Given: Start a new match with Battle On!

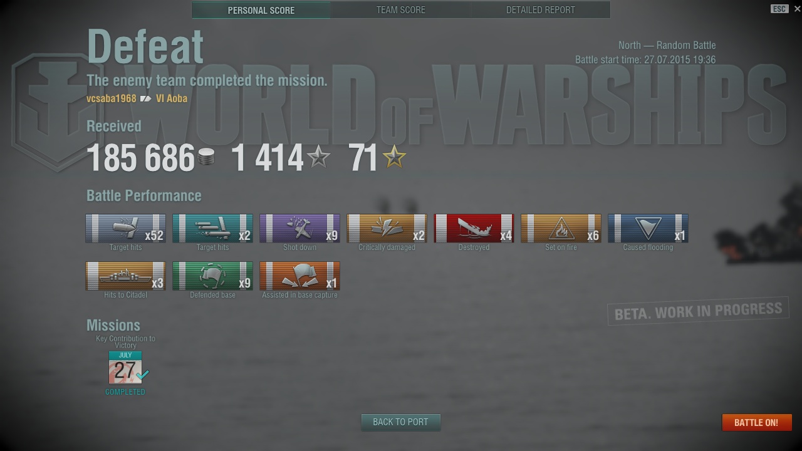Looking at the screenshot, I should (756, 422).
